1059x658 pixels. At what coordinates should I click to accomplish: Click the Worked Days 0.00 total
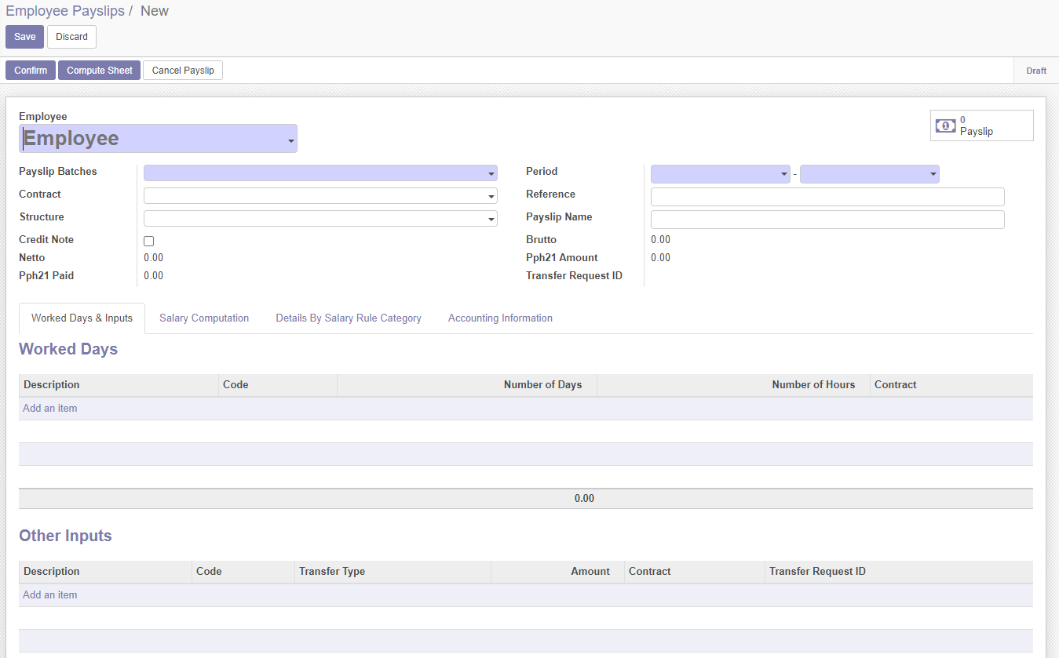coord(584,499)
